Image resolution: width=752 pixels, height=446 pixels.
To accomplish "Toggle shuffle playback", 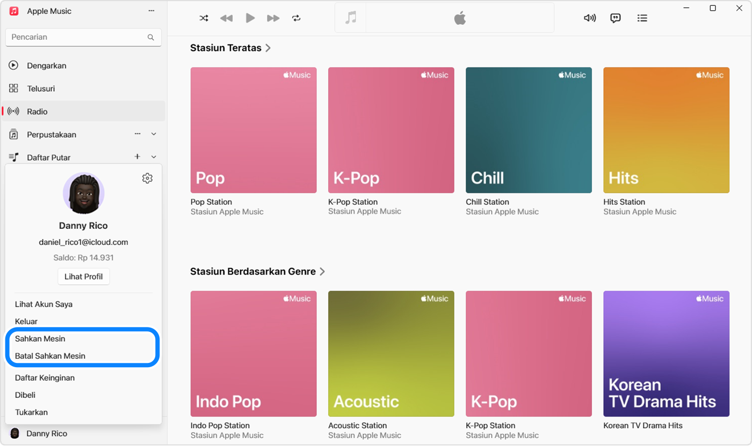I will click(204, 18).
